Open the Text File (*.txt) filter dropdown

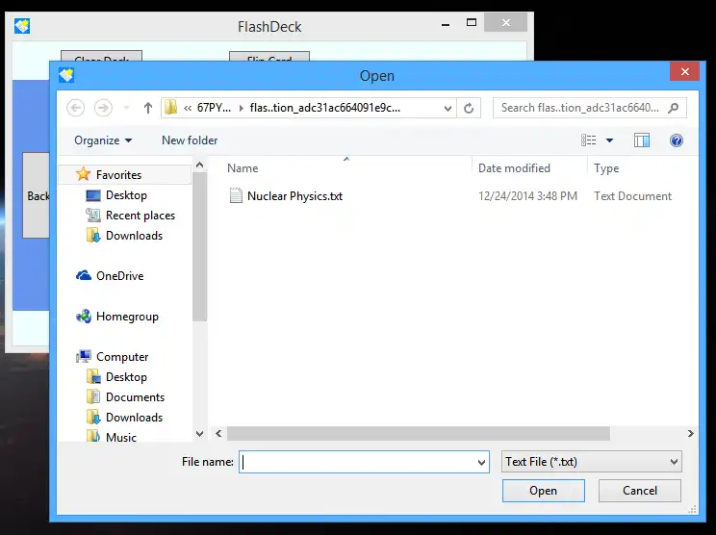(x=591, y=462)
